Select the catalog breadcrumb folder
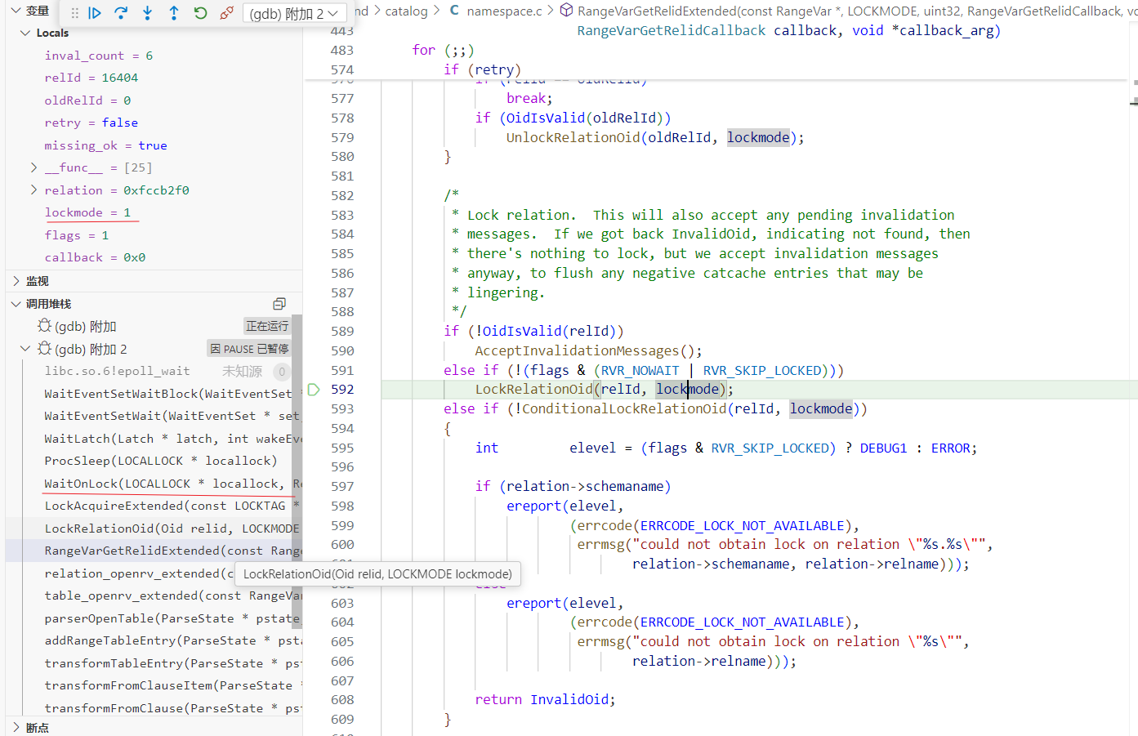Screen dimensions: 1138x736 coord(406,11)
